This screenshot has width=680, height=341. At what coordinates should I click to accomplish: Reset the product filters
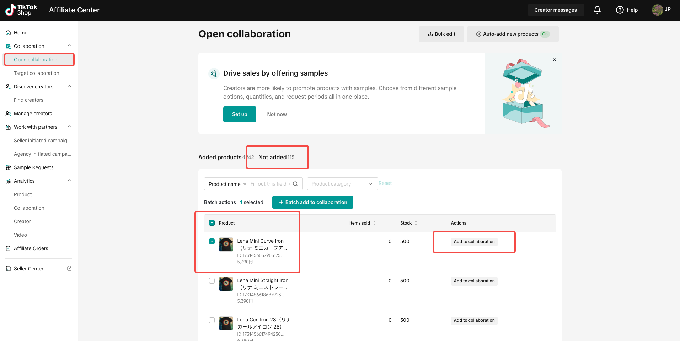385,183
